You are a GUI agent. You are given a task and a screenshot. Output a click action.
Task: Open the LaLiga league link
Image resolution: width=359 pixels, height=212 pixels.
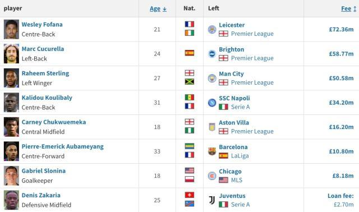[240, 156]
